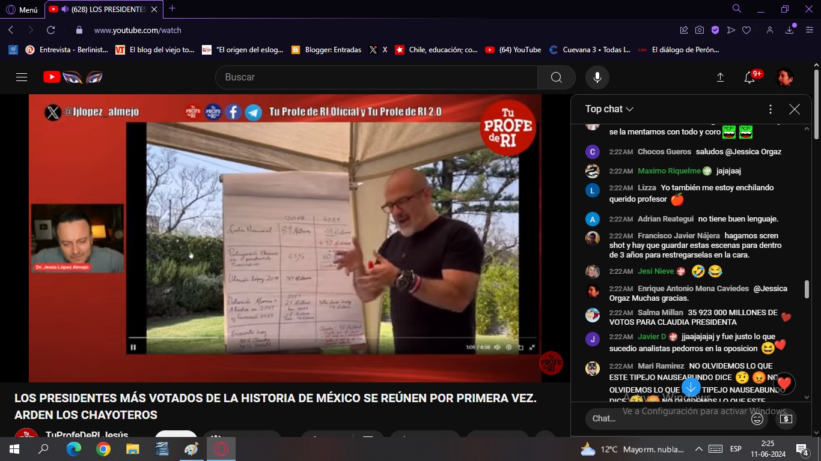The image size is (821, 461).
Task: Open the TuProfeDeRI channel avatar
Action: coord(26,434)
